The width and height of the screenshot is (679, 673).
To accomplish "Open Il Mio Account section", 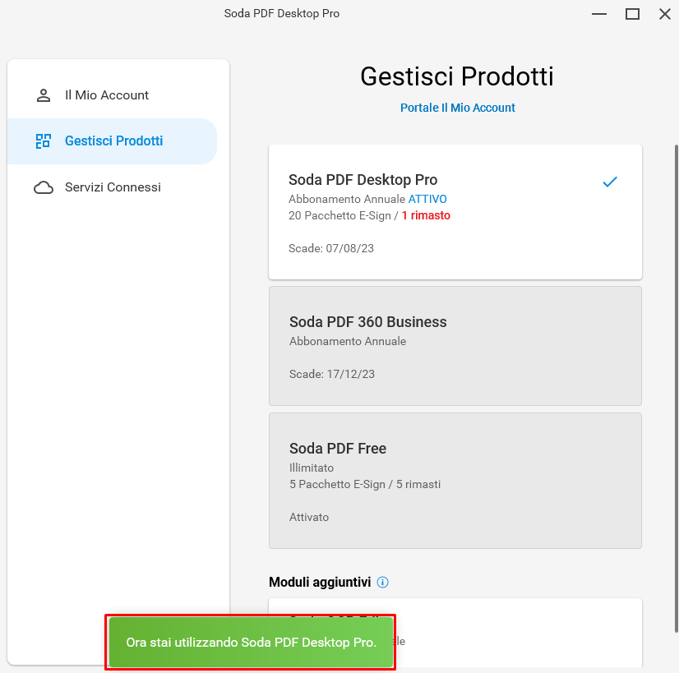I will pyautogui.click(x=112, y=95).
